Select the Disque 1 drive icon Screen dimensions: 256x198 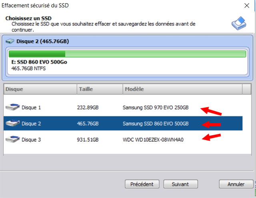12,107
